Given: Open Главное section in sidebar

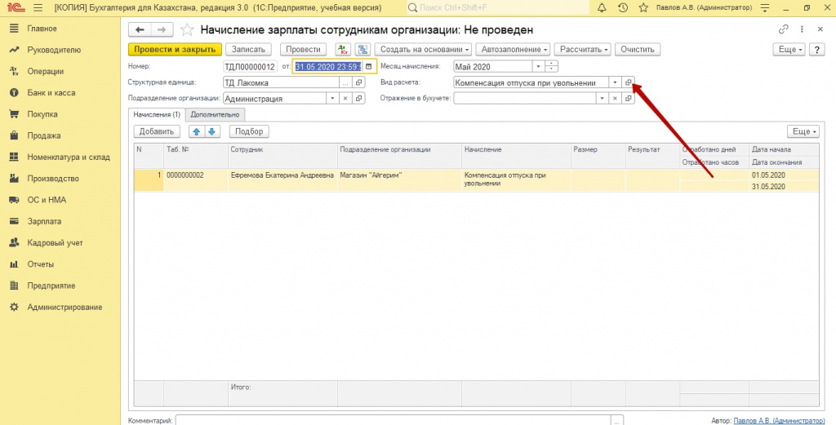Looking at the screenshot, I should click(x=42, y=29).
